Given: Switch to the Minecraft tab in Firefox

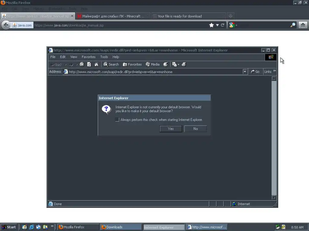Looking at the screenshot, I should coord(113,16).
